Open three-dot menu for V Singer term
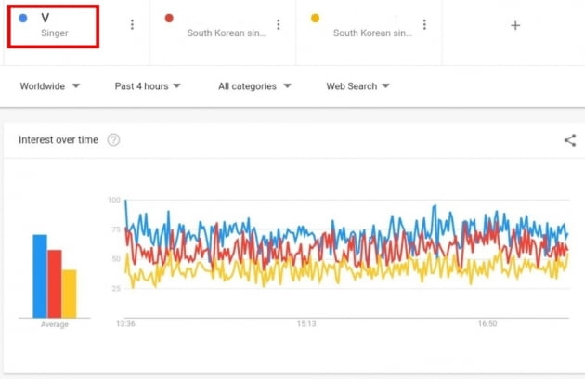 132,25
